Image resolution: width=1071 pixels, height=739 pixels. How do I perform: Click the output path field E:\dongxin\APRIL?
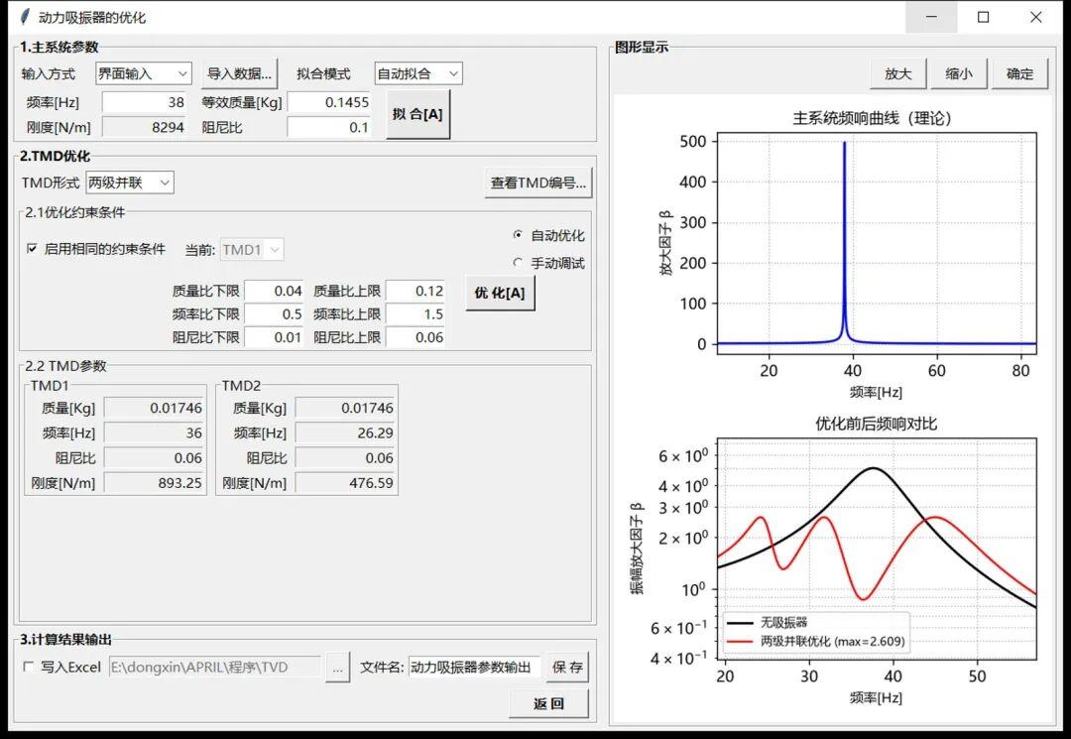[214, 668]
